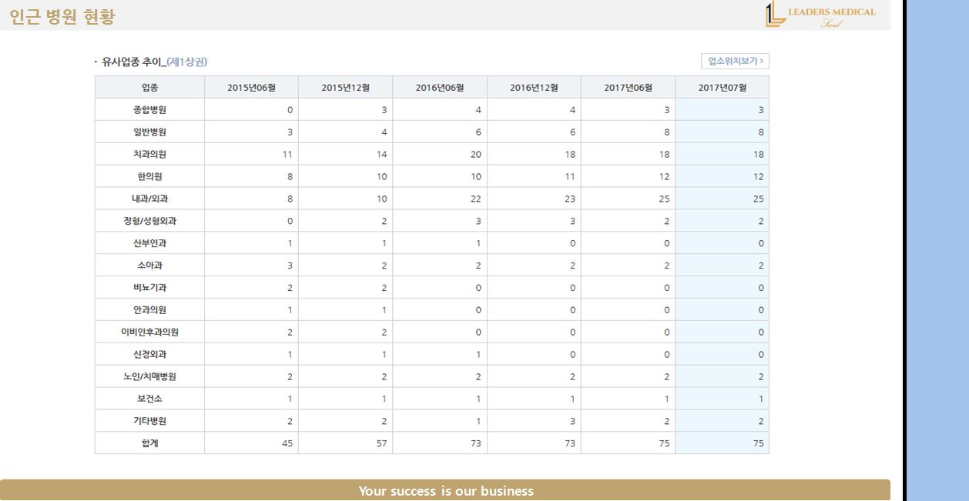Click the 소아과 row label
The image size is (969, 501).
pos(149,266)
